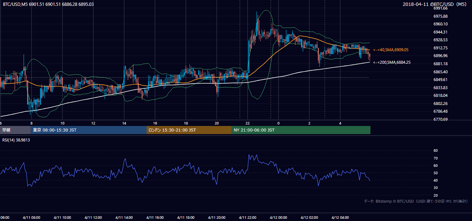Click RSI scale value 60
Image resolution: width=472 pixels, height=221 pixels.
coord(435,165)
